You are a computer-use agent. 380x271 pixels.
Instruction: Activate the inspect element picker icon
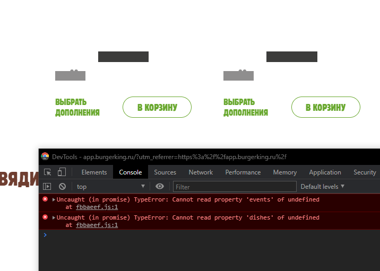tap(48, 172)
